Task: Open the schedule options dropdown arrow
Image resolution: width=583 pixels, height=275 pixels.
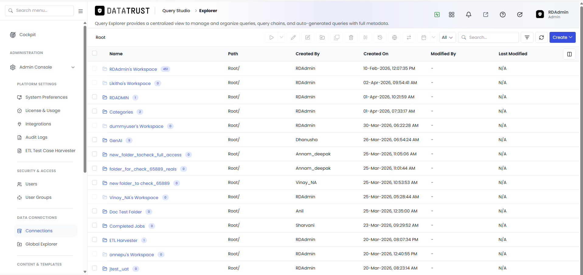Action: pos(434,37)
